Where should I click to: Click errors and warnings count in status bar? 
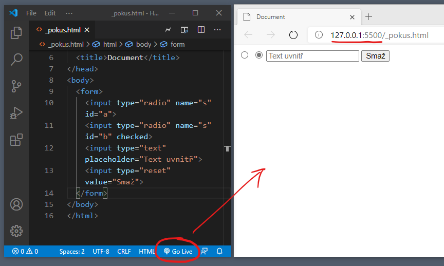coord(25,251)
